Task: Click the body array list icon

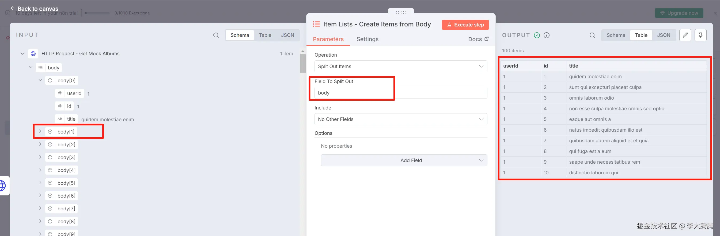Action: pyautogui.click(x=40, y=68)
